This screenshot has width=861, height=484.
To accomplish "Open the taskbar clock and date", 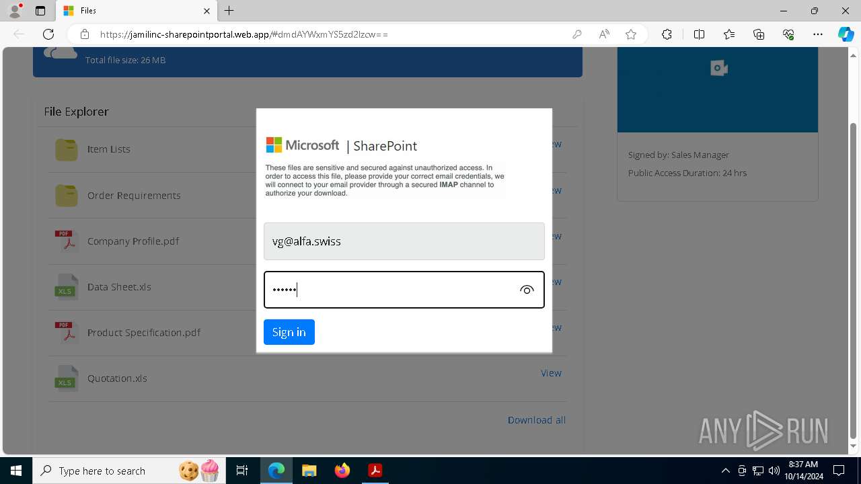I will click(804, 471).
